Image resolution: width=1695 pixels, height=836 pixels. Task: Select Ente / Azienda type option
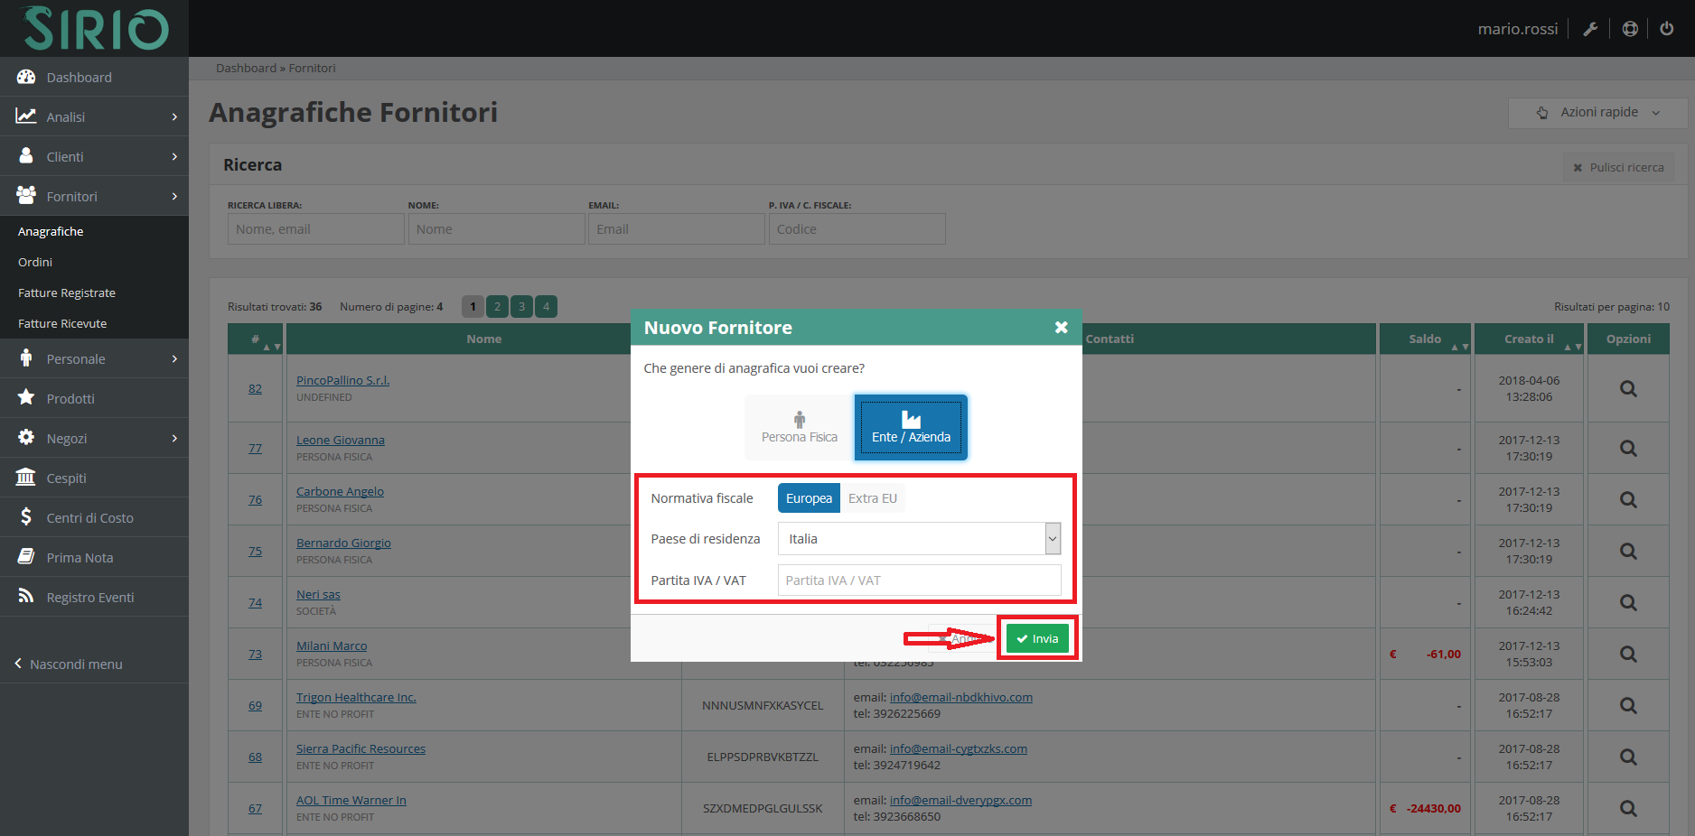coord(911,428)
